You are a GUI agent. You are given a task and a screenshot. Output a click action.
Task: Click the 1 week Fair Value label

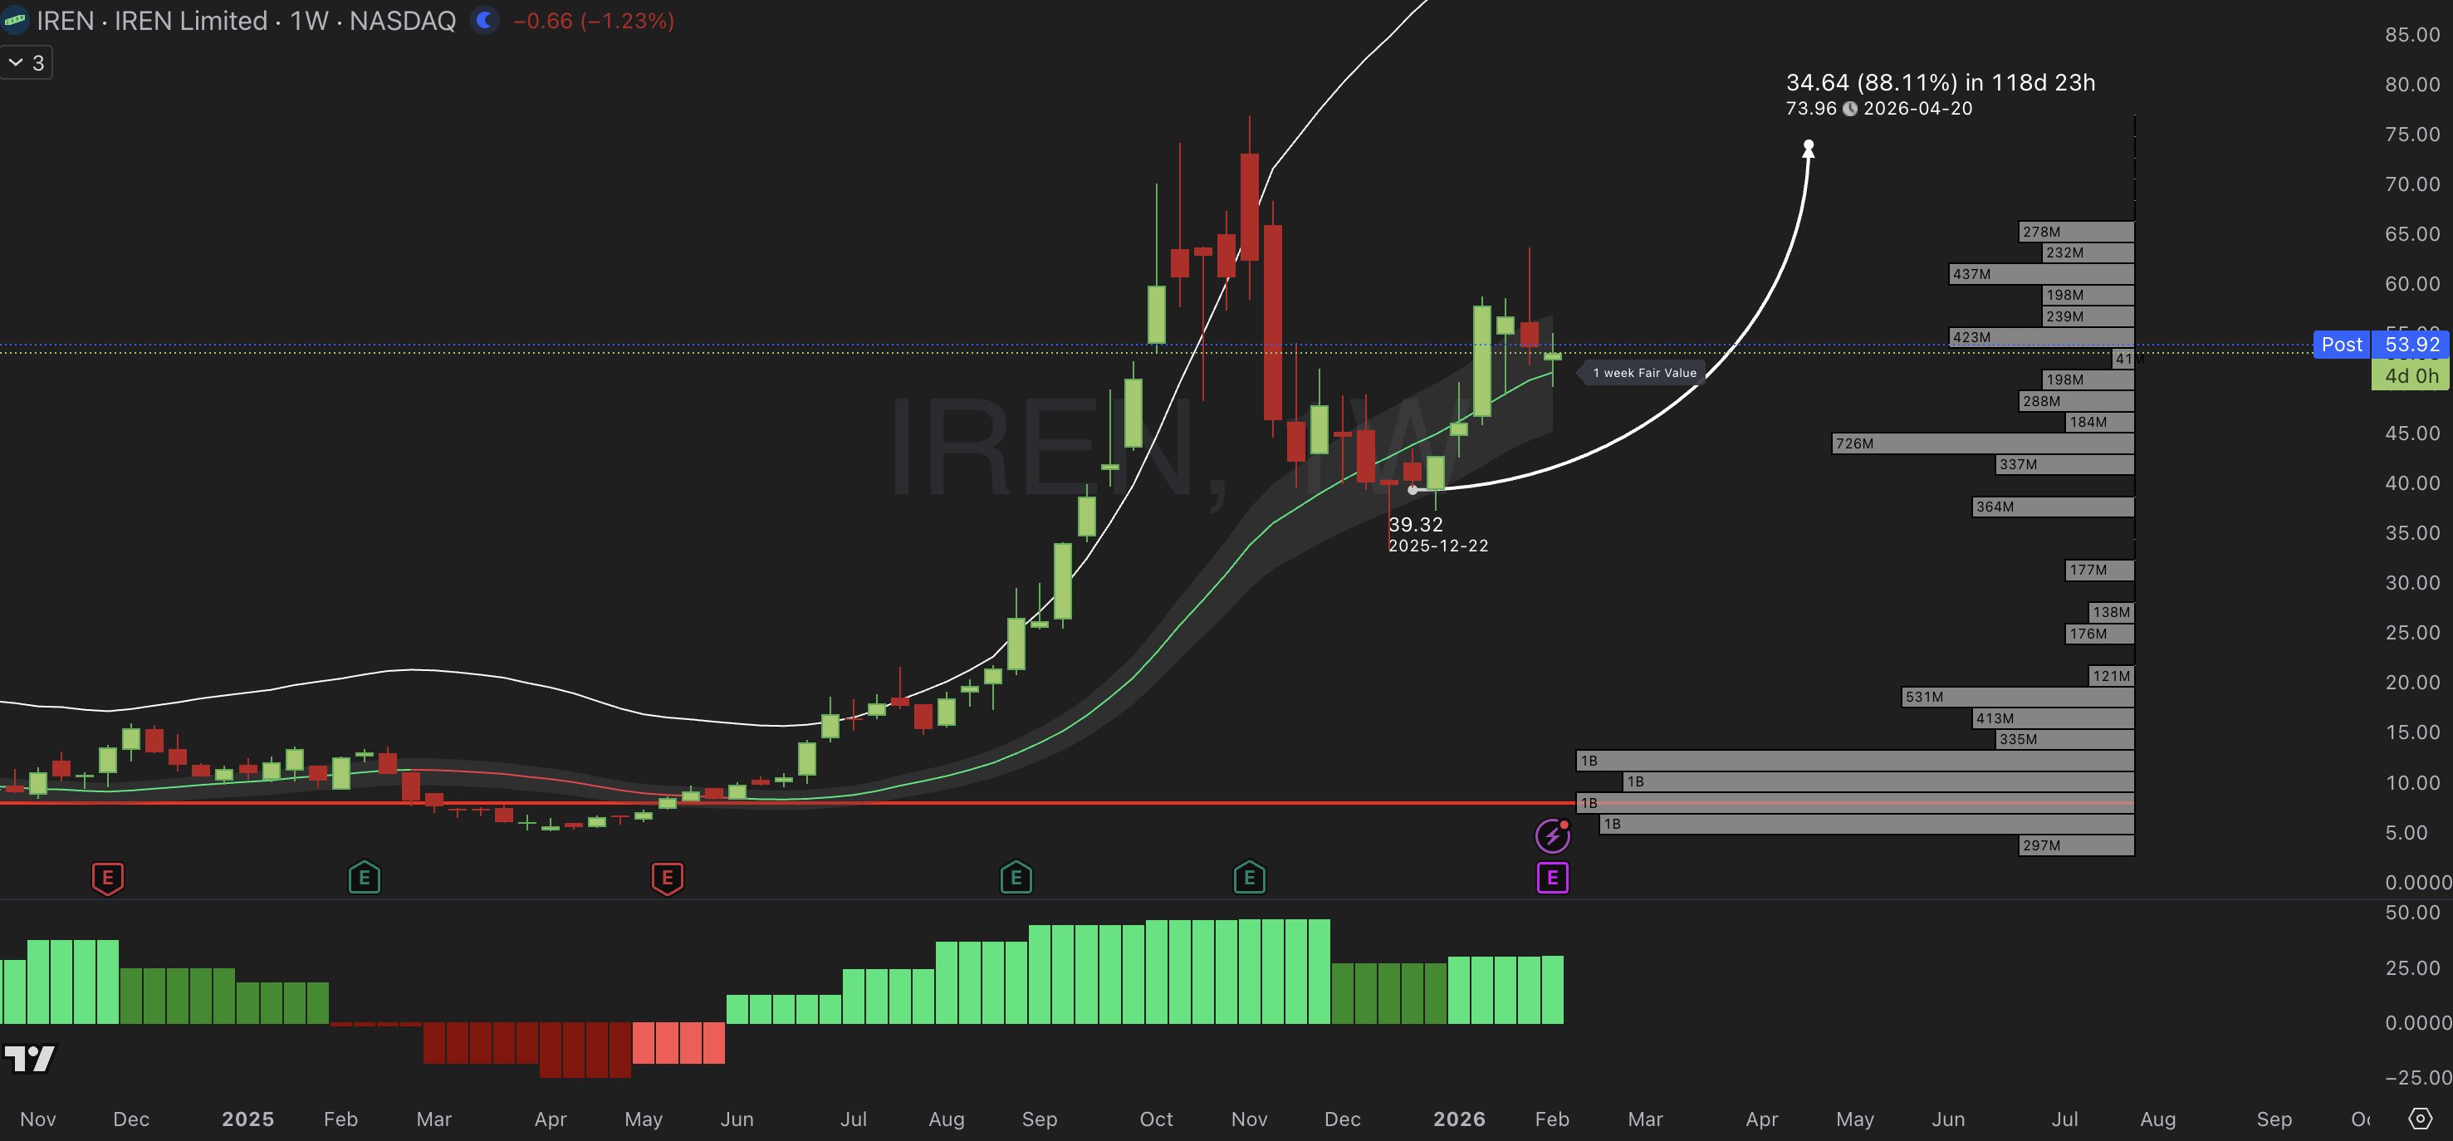click(1643, 372)
